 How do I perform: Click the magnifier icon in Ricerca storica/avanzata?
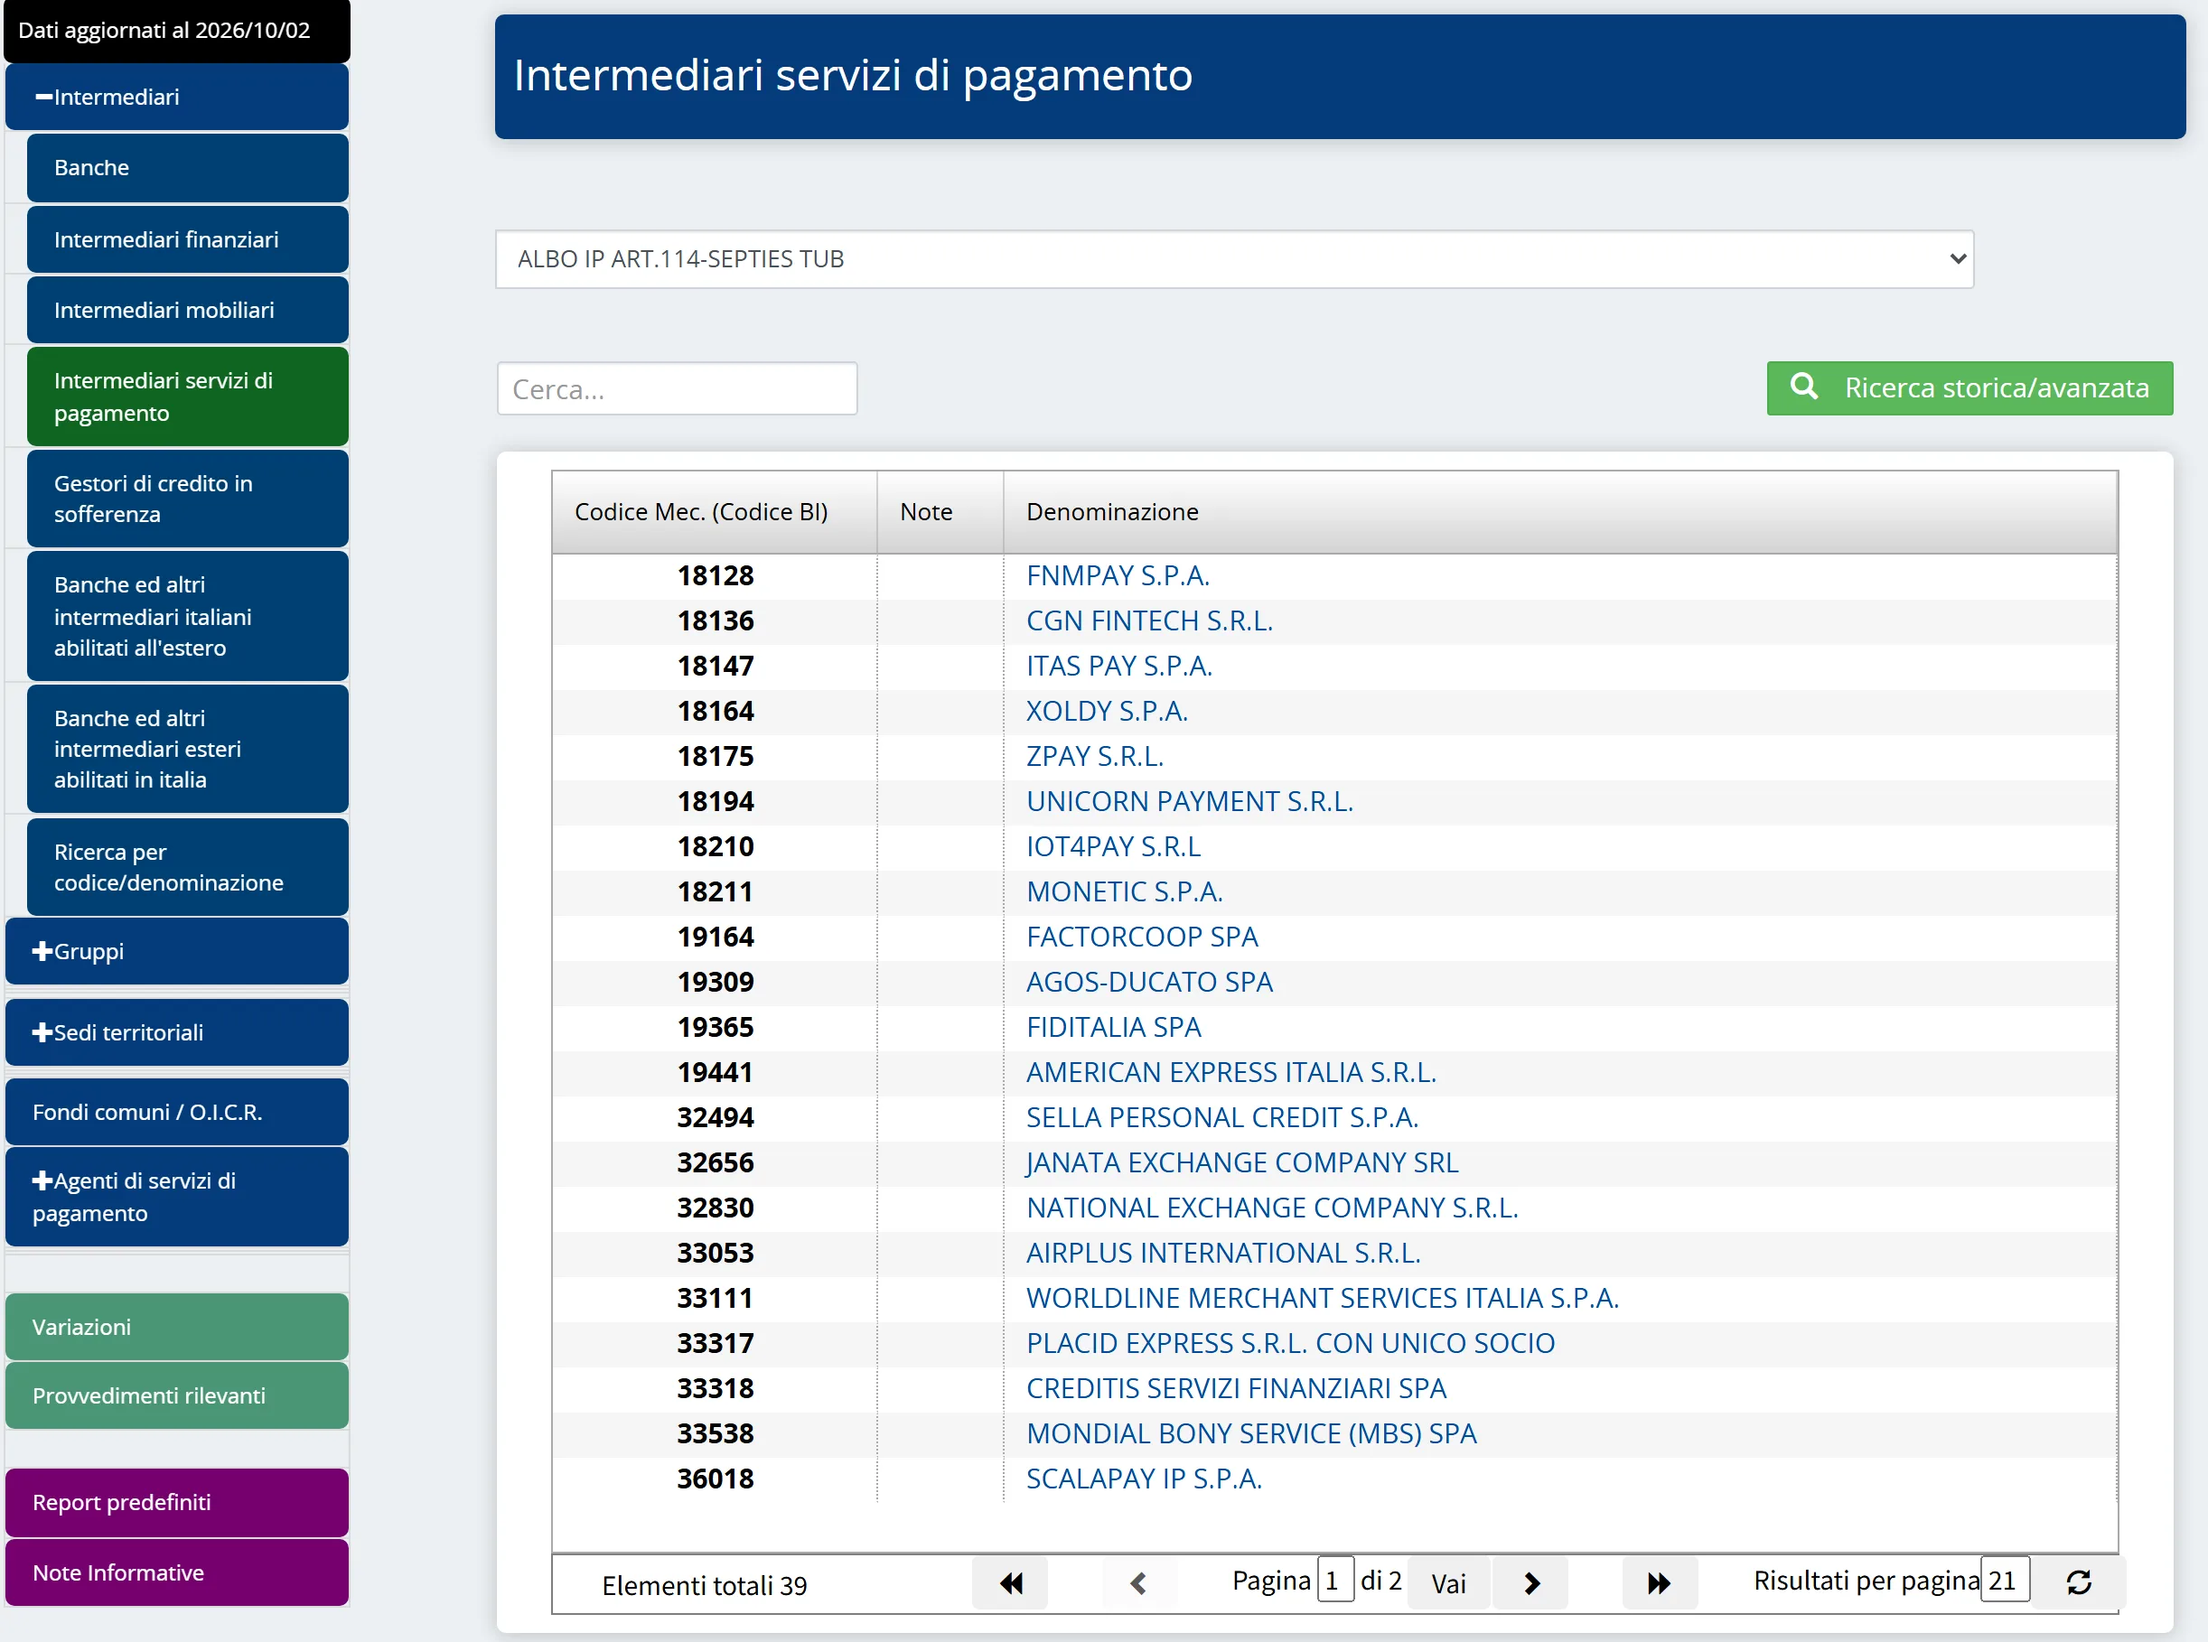point(1803,387)
